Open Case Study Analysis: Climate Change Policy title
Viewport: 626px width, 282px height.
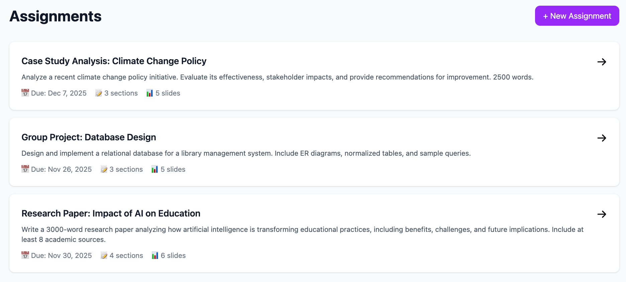114,61
